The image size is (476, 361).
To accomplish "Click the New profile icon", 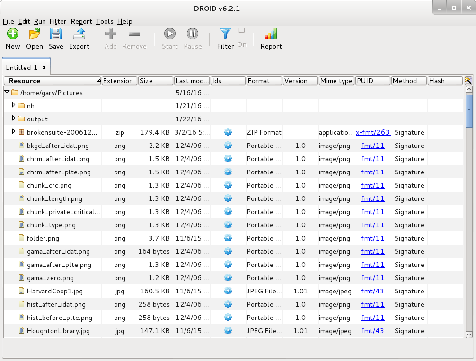I will tap(13, 34).
